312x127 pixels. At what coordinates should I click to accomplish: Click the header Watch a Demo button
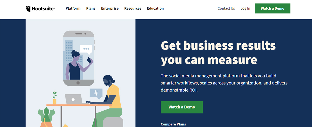pos(272,8)
